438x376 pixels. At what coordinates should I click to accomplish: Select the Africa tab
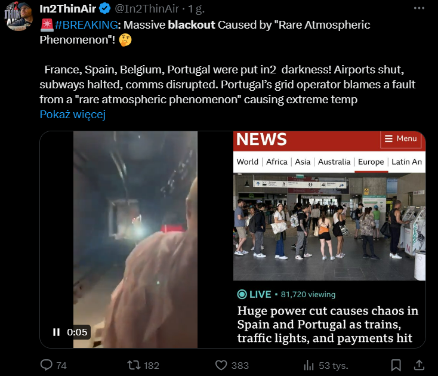coord(276,162)
